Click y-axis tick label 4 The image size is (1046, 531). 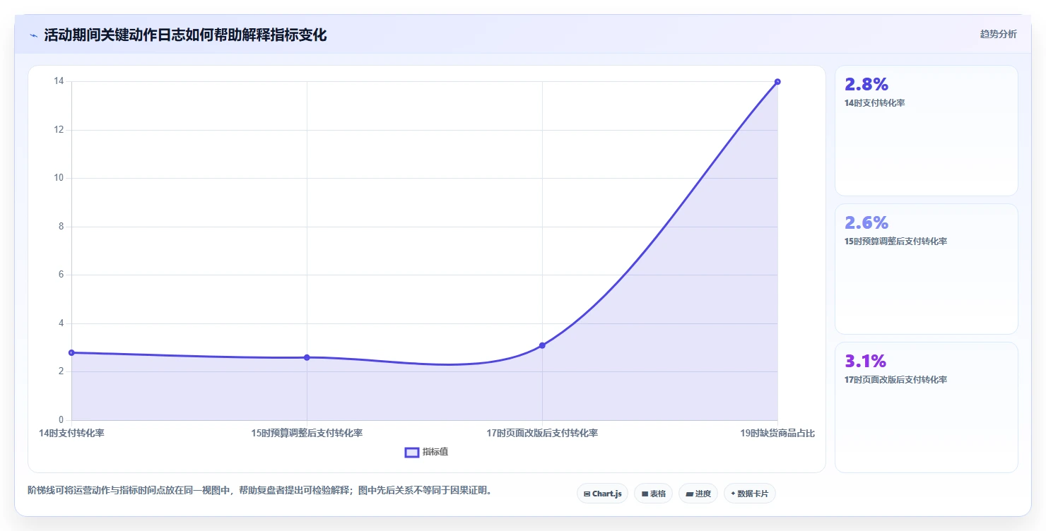coord(61,323)
